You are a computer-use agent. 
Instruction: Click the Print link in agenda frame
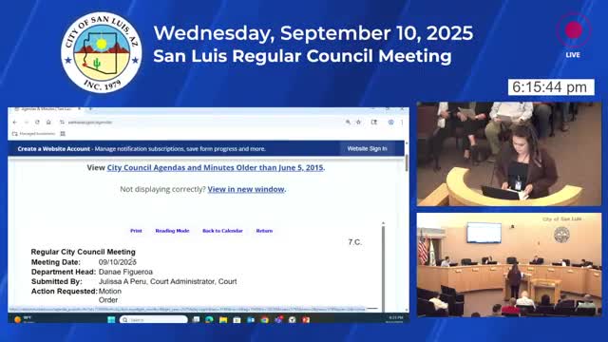[136, 231]
